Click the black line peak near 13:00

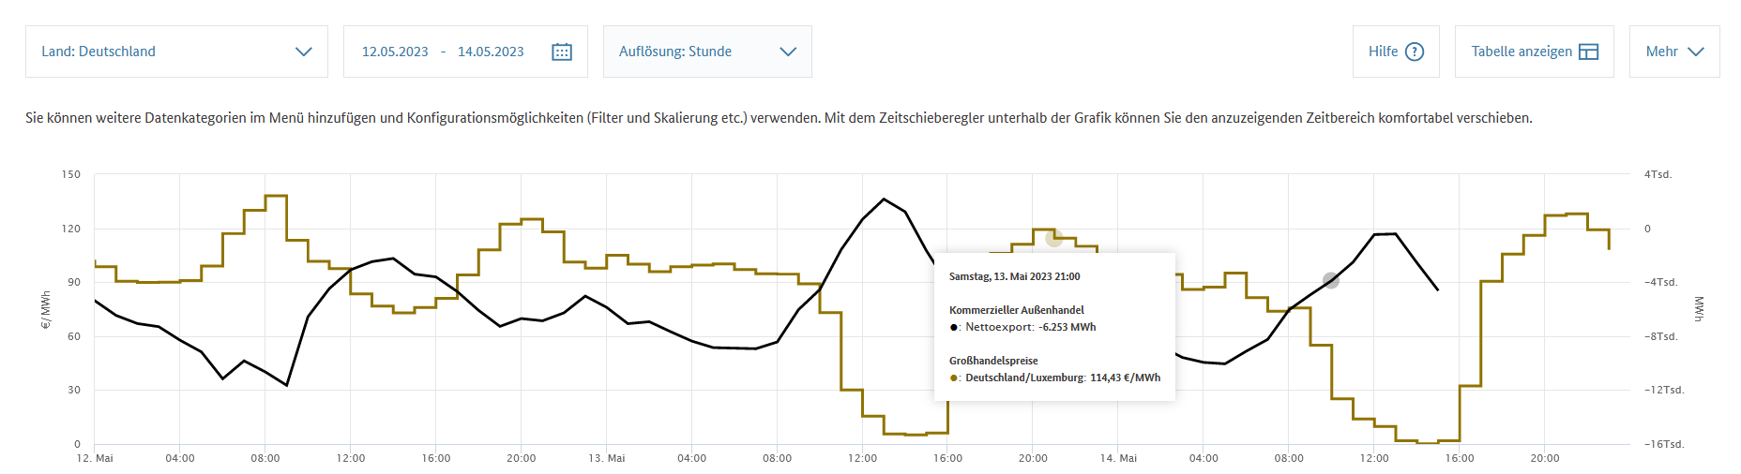pos(884,199)
